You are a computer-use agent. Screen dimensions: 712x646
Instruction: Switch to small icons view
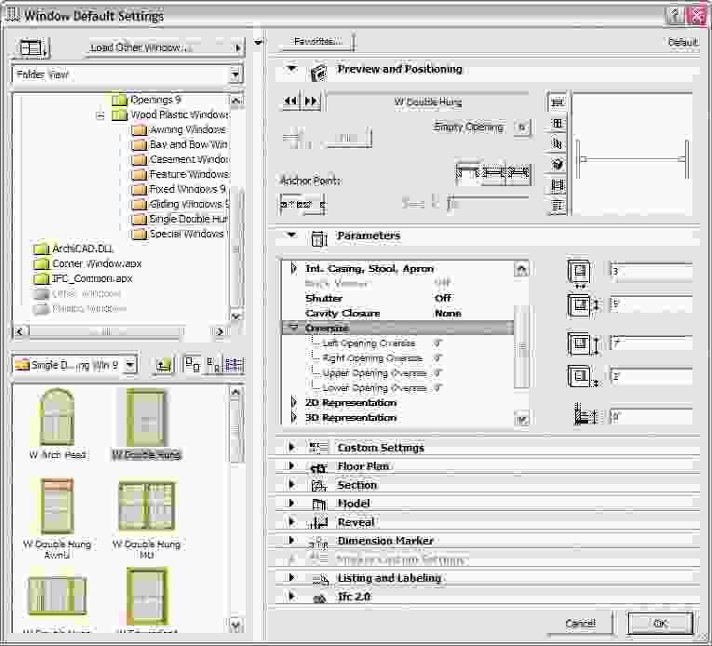[213, 364]
